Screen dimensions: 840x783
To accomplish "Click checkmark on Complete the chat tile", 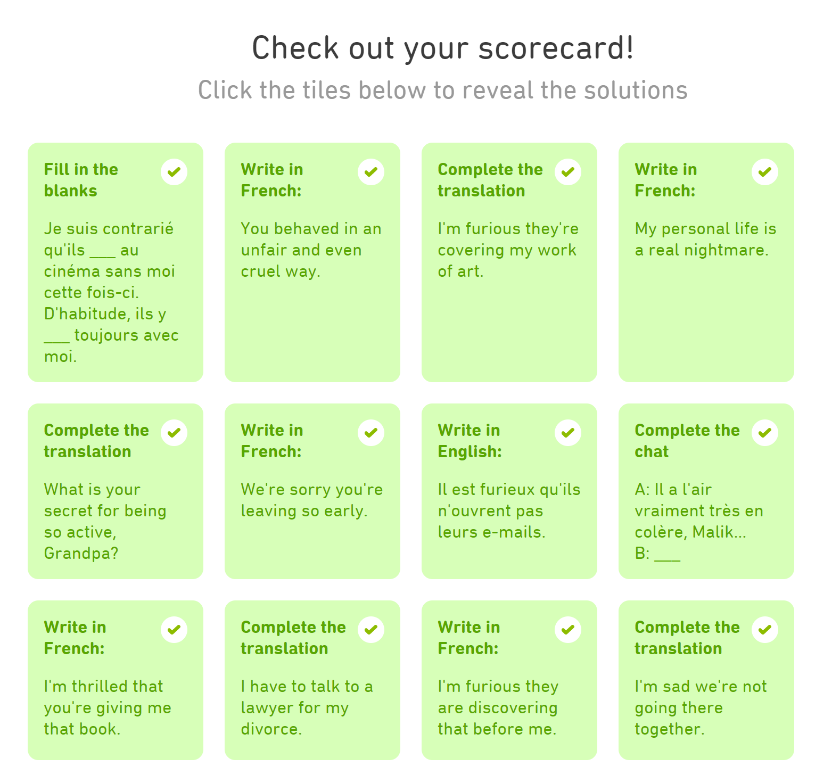I will coord(765,433).
